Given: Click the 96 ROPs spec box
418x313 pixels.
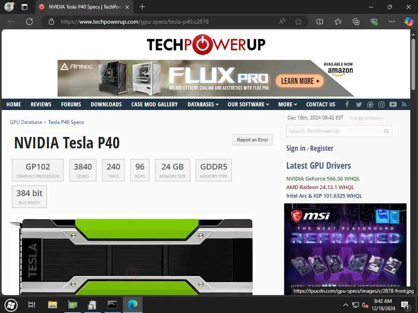Looking at the screenshot, I should [140, 170].
